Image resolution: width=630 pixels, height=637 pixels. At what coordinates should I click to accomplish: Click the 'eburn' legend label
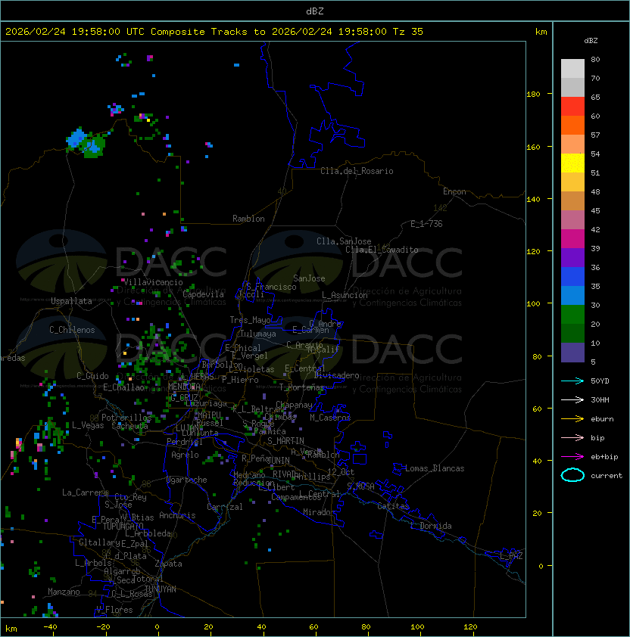pyautogui.click(x=602, y=419)
